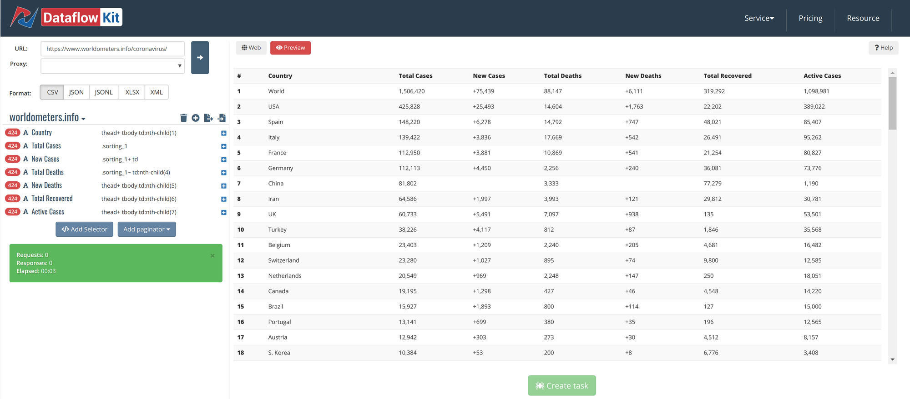Click the text type 'A' icon for Total Cases

click(26, 146)
